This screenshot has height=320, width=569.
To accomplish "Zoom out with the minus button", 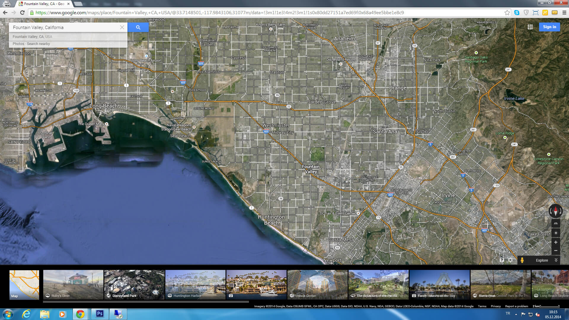I will coord(556,251).
